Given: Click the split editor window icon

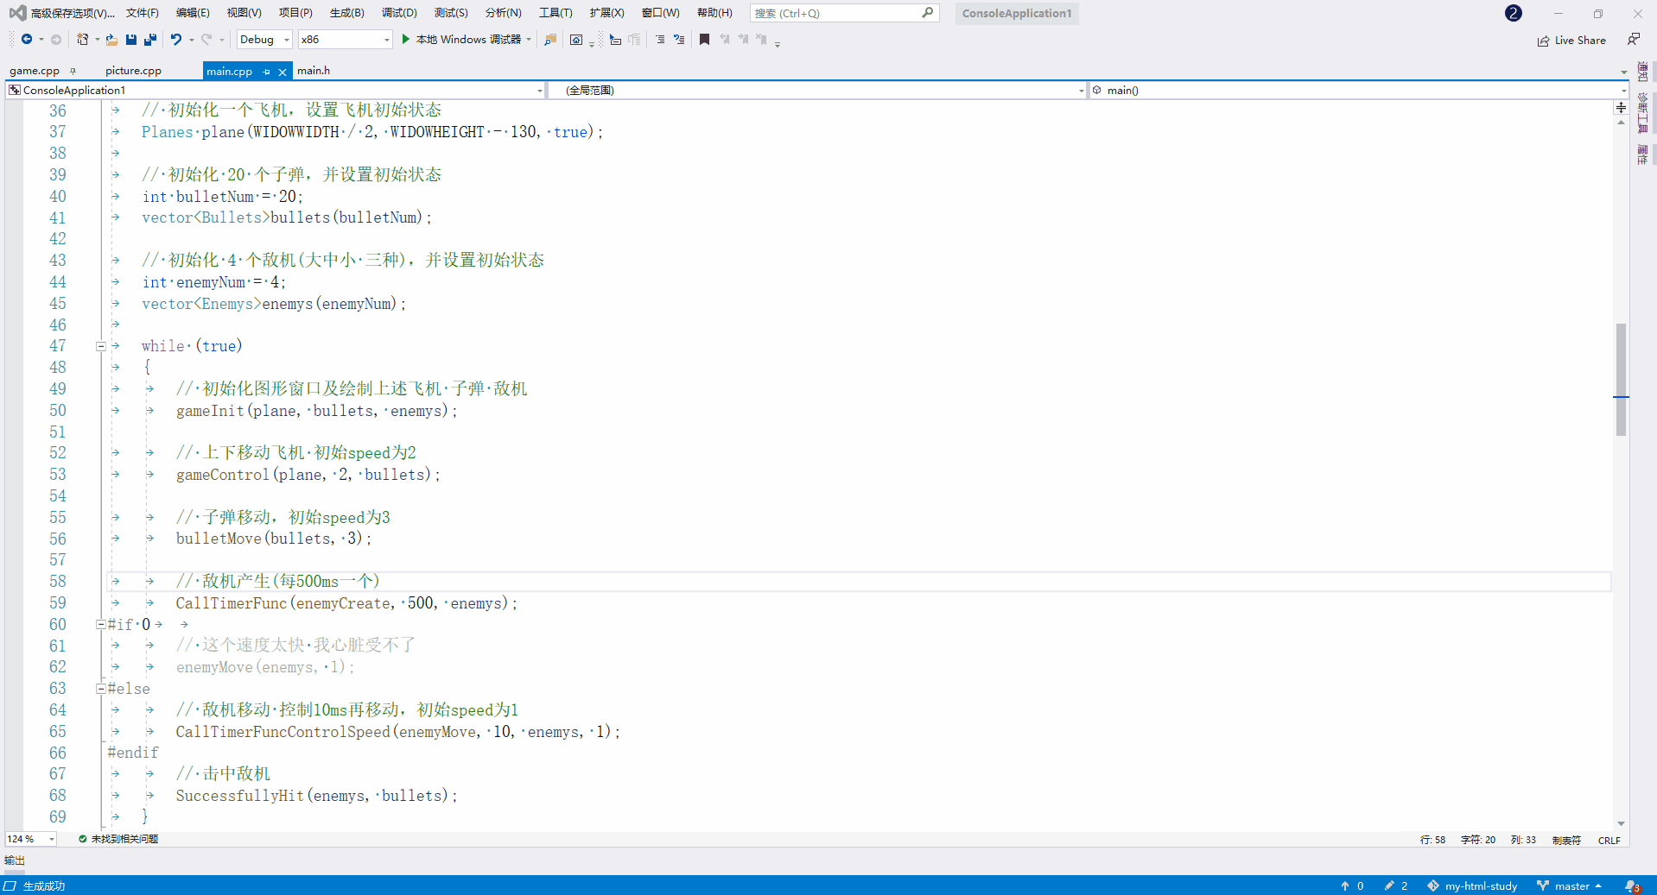Looking at the screenshot, I should [x=1621, y=108].
